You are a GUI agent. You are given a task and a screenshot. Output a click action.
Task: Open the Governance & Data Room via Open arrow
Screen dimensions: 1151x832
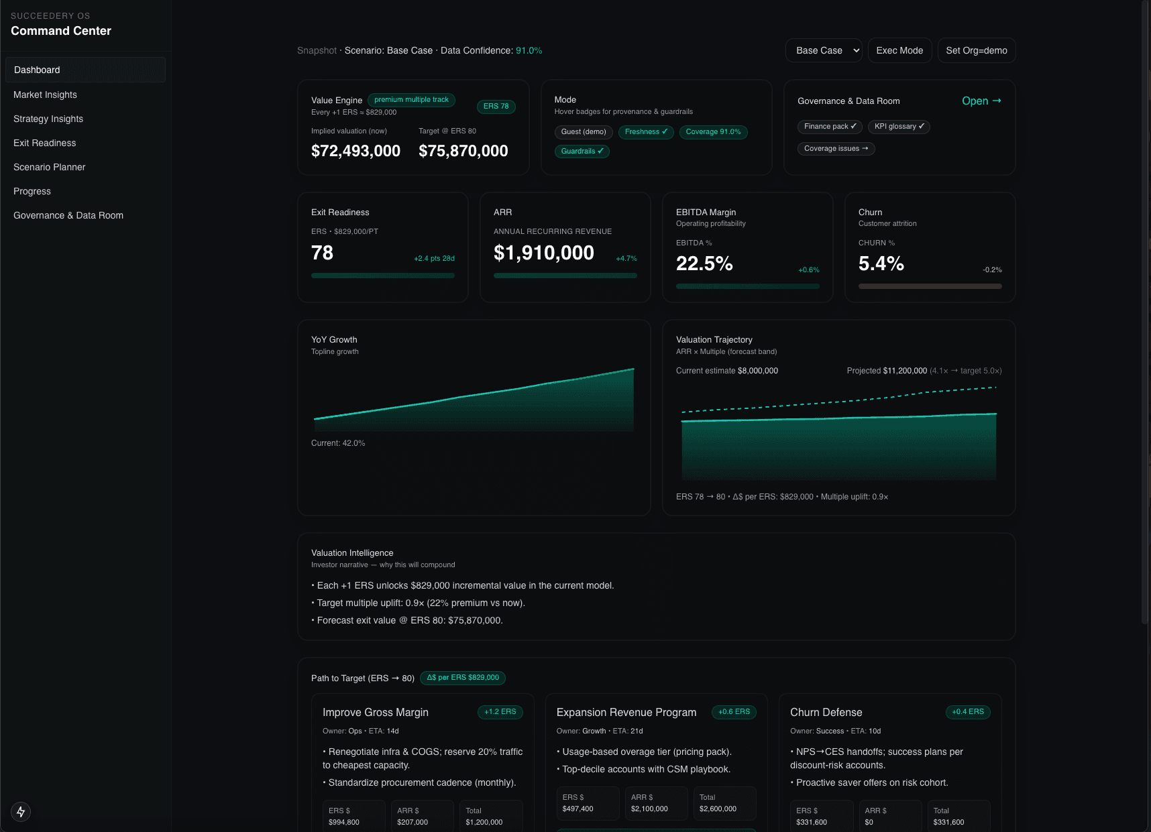pos(981,101)
